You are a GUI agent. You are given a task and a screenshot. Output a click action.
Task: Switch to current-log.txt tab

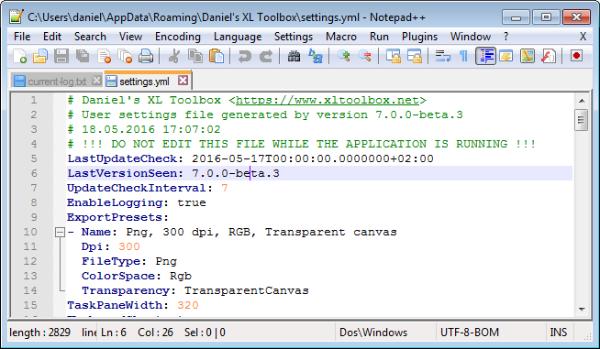pos(57,82)
